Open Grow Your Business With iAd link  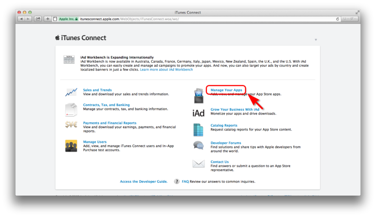(235, 109)
